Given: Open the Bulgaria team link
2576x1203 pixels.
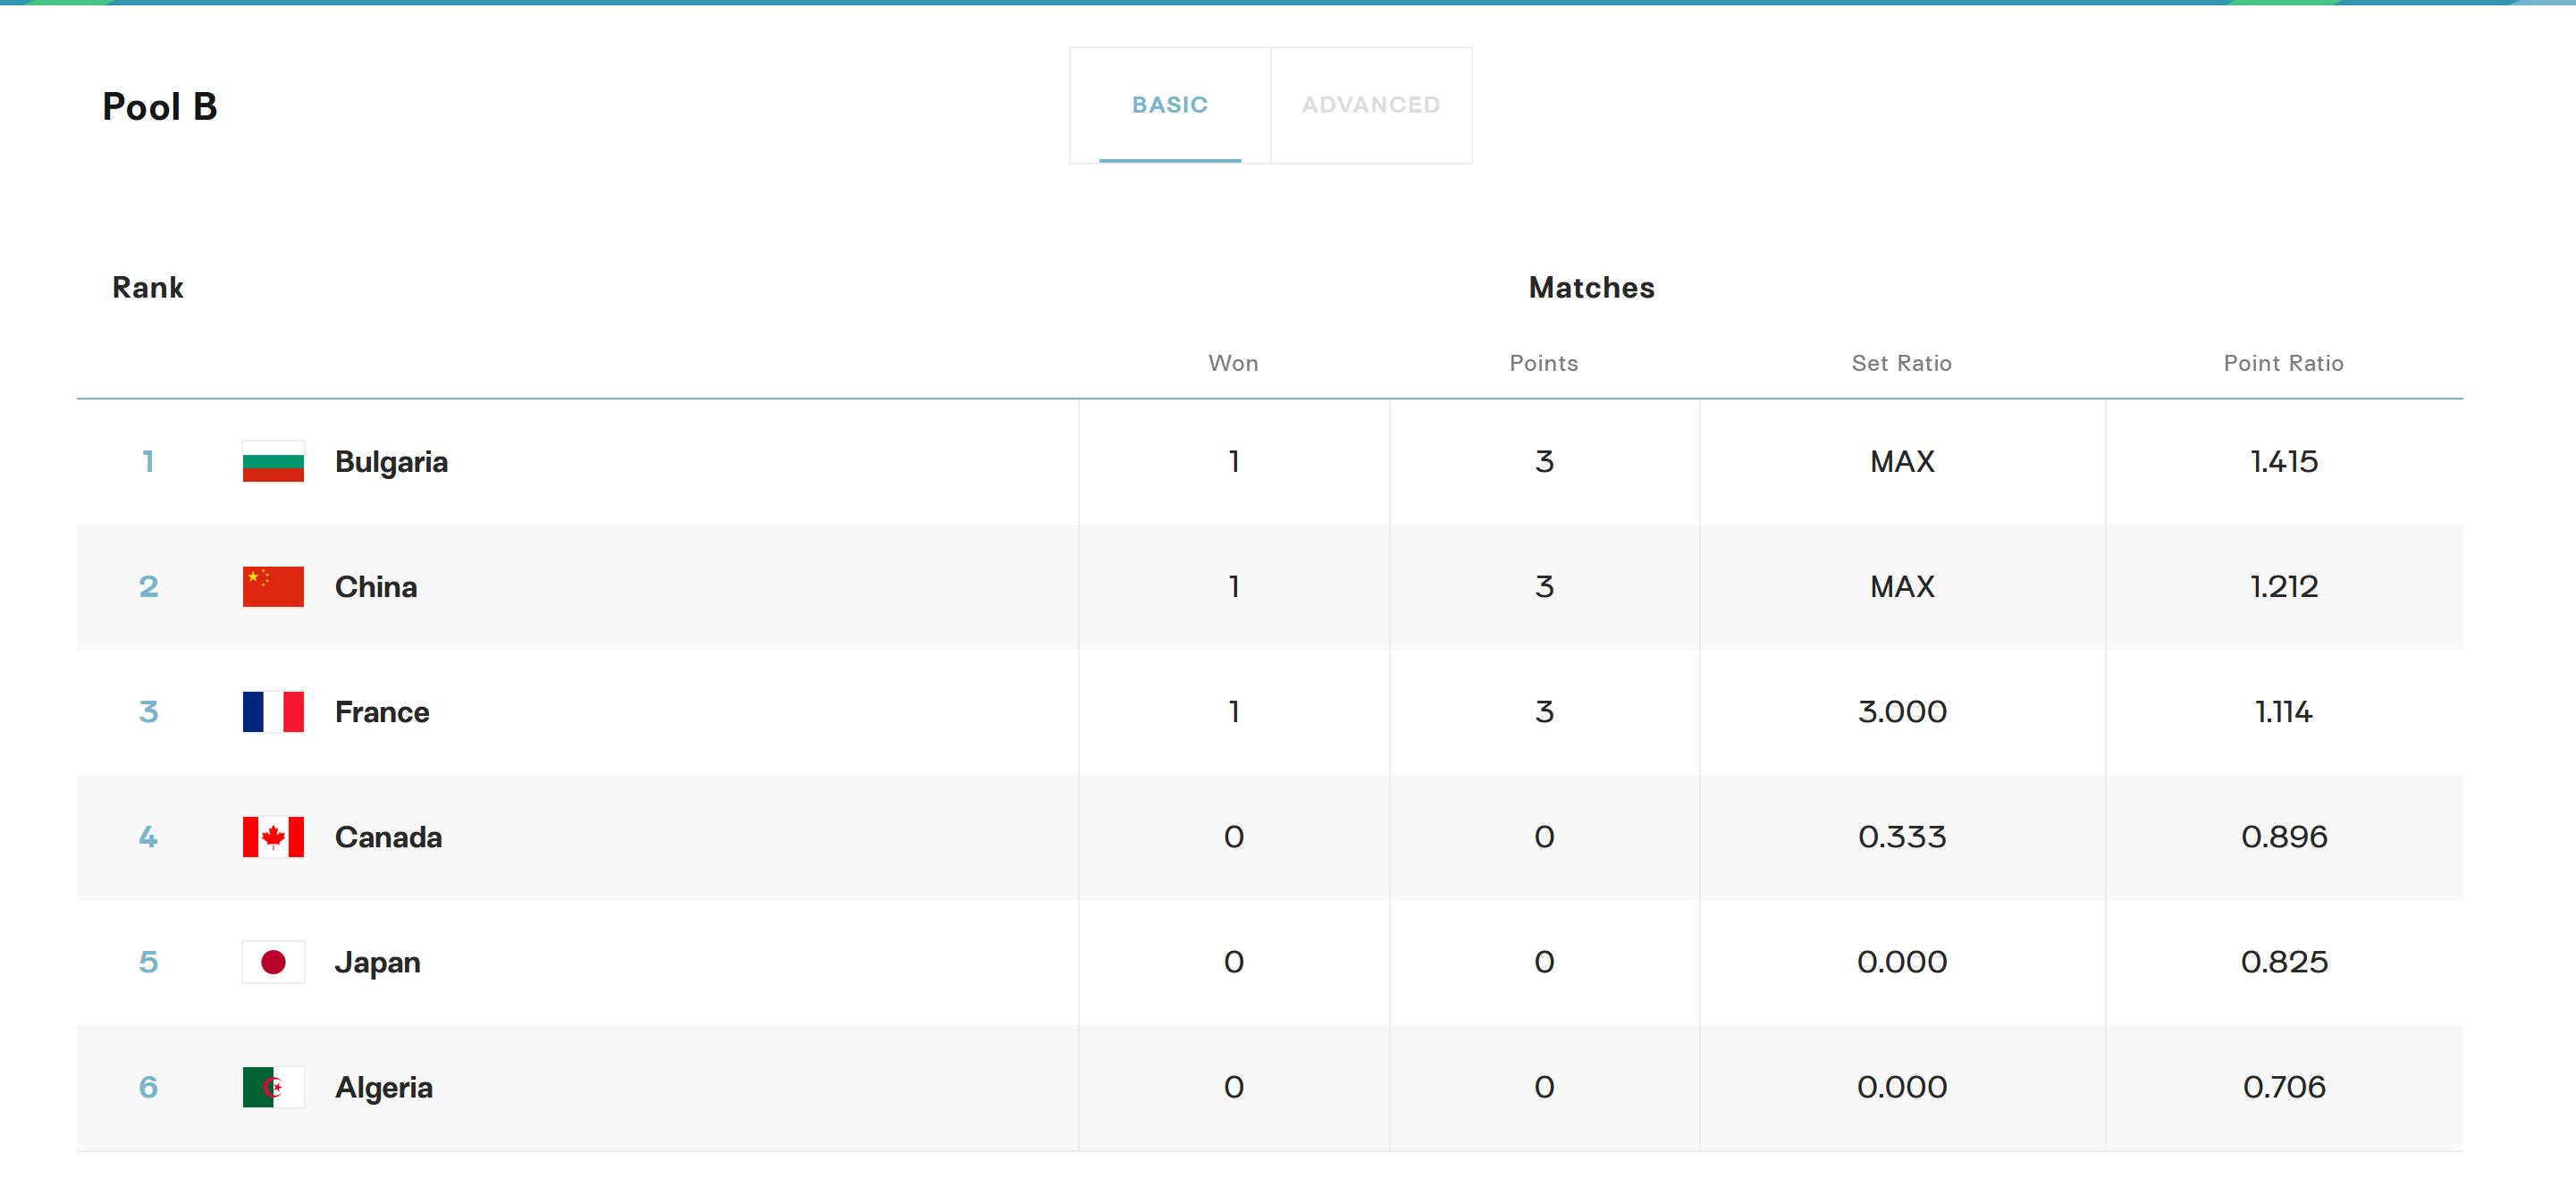Looking at the screenshot, I should click(x=391, y=462).
